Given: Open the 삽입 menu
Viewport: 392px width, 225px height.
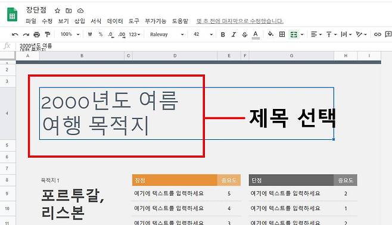Looking at the screenshot, I should pyautogui.click(x=79, y=21).
